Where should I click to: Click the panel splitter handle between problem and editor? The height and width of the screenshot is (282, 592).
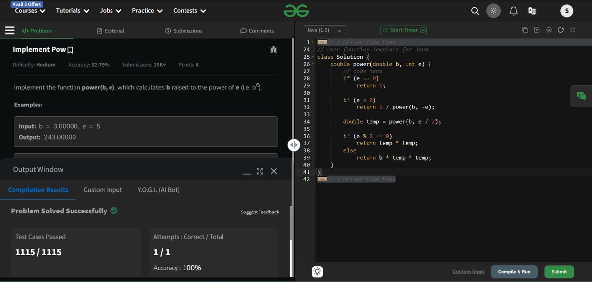[294, 144]
